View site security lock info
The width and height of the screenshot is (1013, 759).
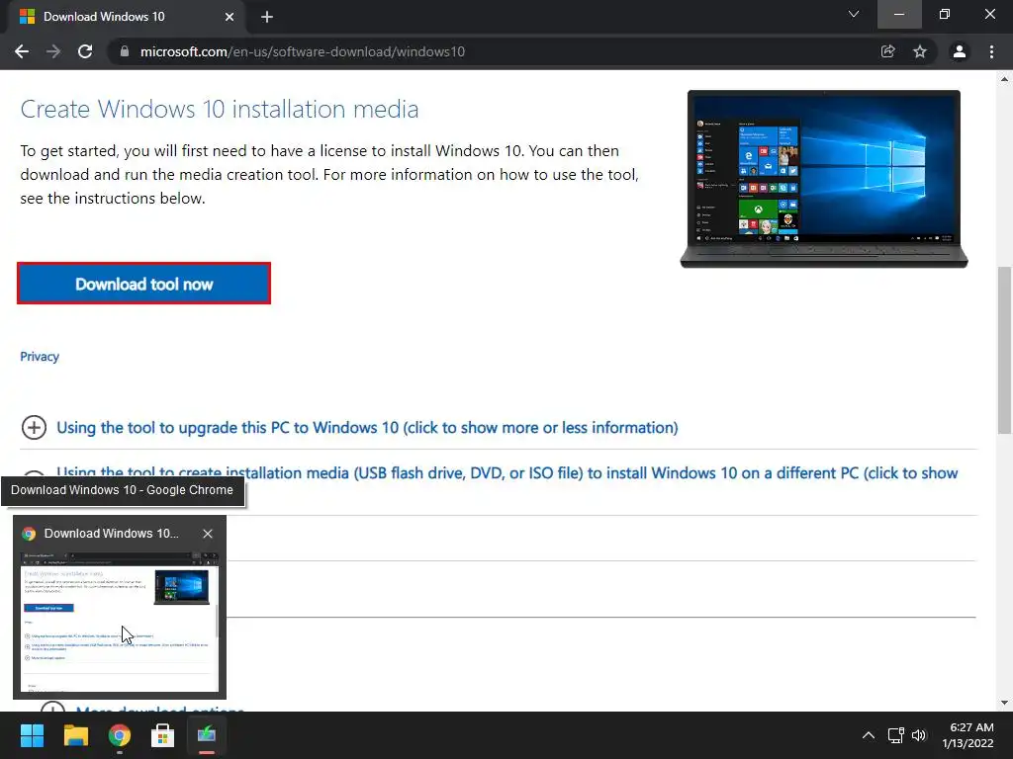(x=125, y=51)
